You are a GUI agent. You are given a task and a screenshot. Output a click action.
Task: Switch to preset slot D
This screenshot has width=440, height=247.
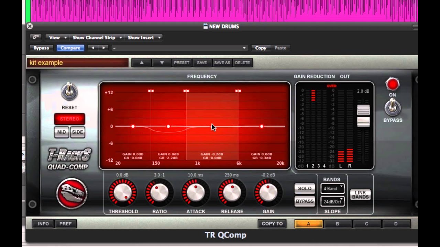click(x=396, y=224)
